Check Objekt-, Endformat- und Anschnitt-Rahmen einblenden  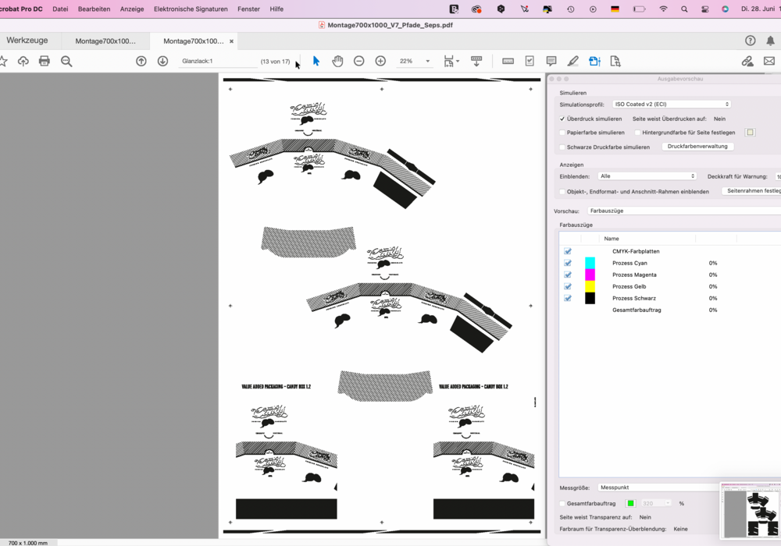click(562, 191)
